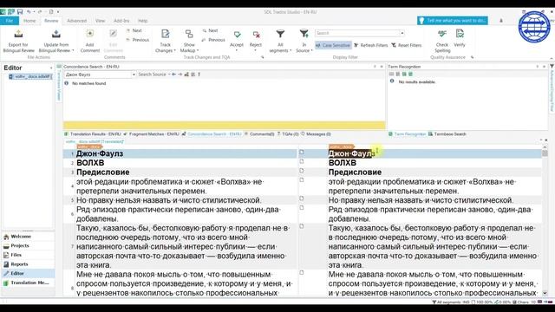This screenshot has height=312, width=555.
Task: Open Translation Results - EN-RU tab
Action: pos(93,134)
